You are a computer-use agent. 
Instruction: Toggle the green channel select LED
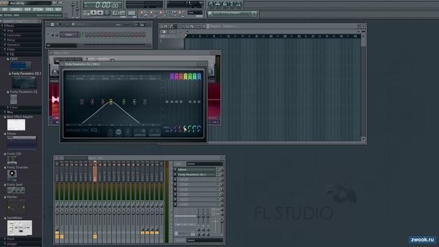(x=82, y=35)
